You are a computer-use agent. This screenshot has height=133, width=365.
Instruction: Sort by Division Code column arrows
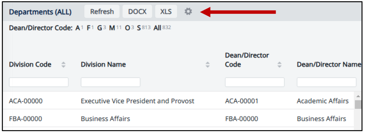tap(63, 65)
